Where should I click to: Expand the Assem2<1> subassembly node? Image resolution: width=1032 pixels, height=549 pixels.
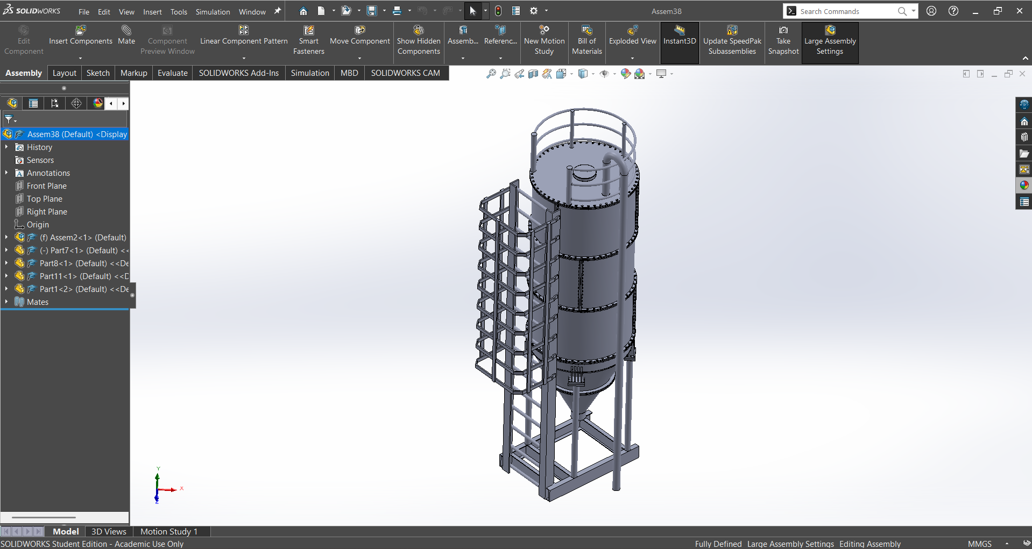pos(6,238)
